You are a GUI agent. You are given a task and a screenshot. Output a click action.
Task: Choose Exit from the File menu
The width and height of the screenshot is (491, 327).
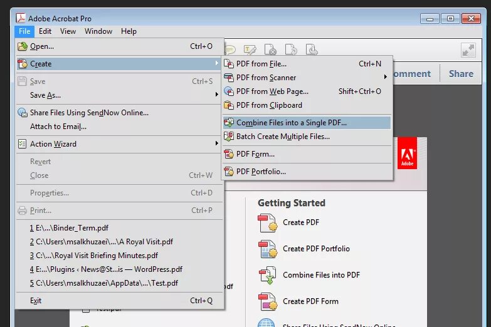coord(119,301)
